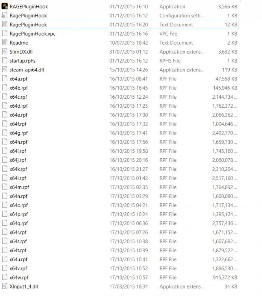The width and height of the screenshot is (262, 296).
Task: Select the startup.rphs file name
Action: click(x=22, y=61)
